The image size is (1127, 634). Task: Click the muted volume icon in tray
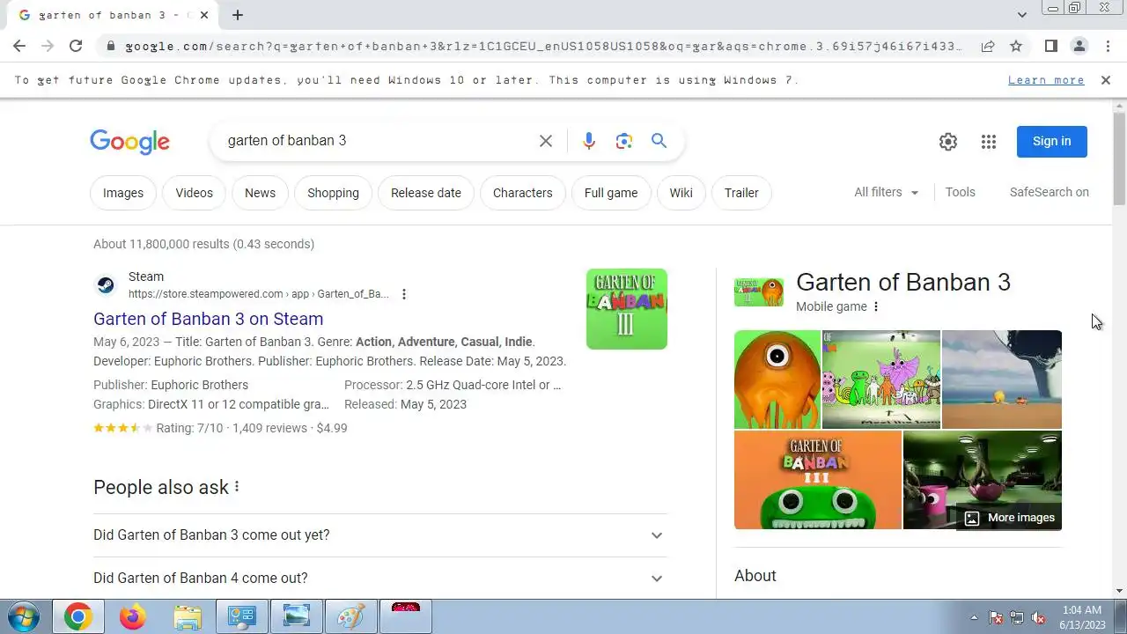pyautogui.click(x=1038, y=617)
